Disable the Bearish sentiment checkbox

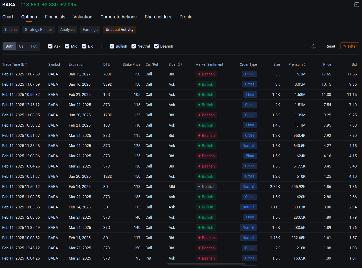(156, 46)
